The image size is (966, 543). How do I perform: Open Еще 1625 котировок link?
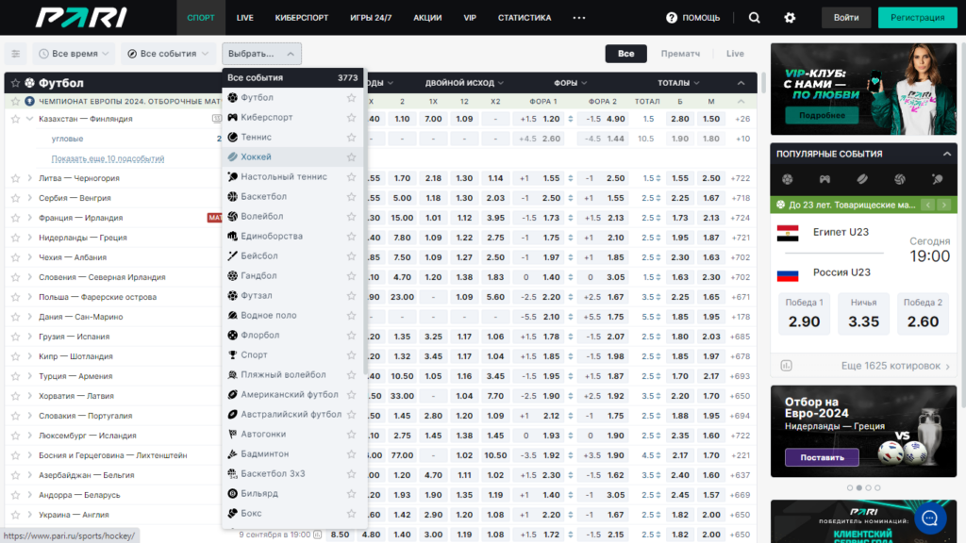[896, 366]
